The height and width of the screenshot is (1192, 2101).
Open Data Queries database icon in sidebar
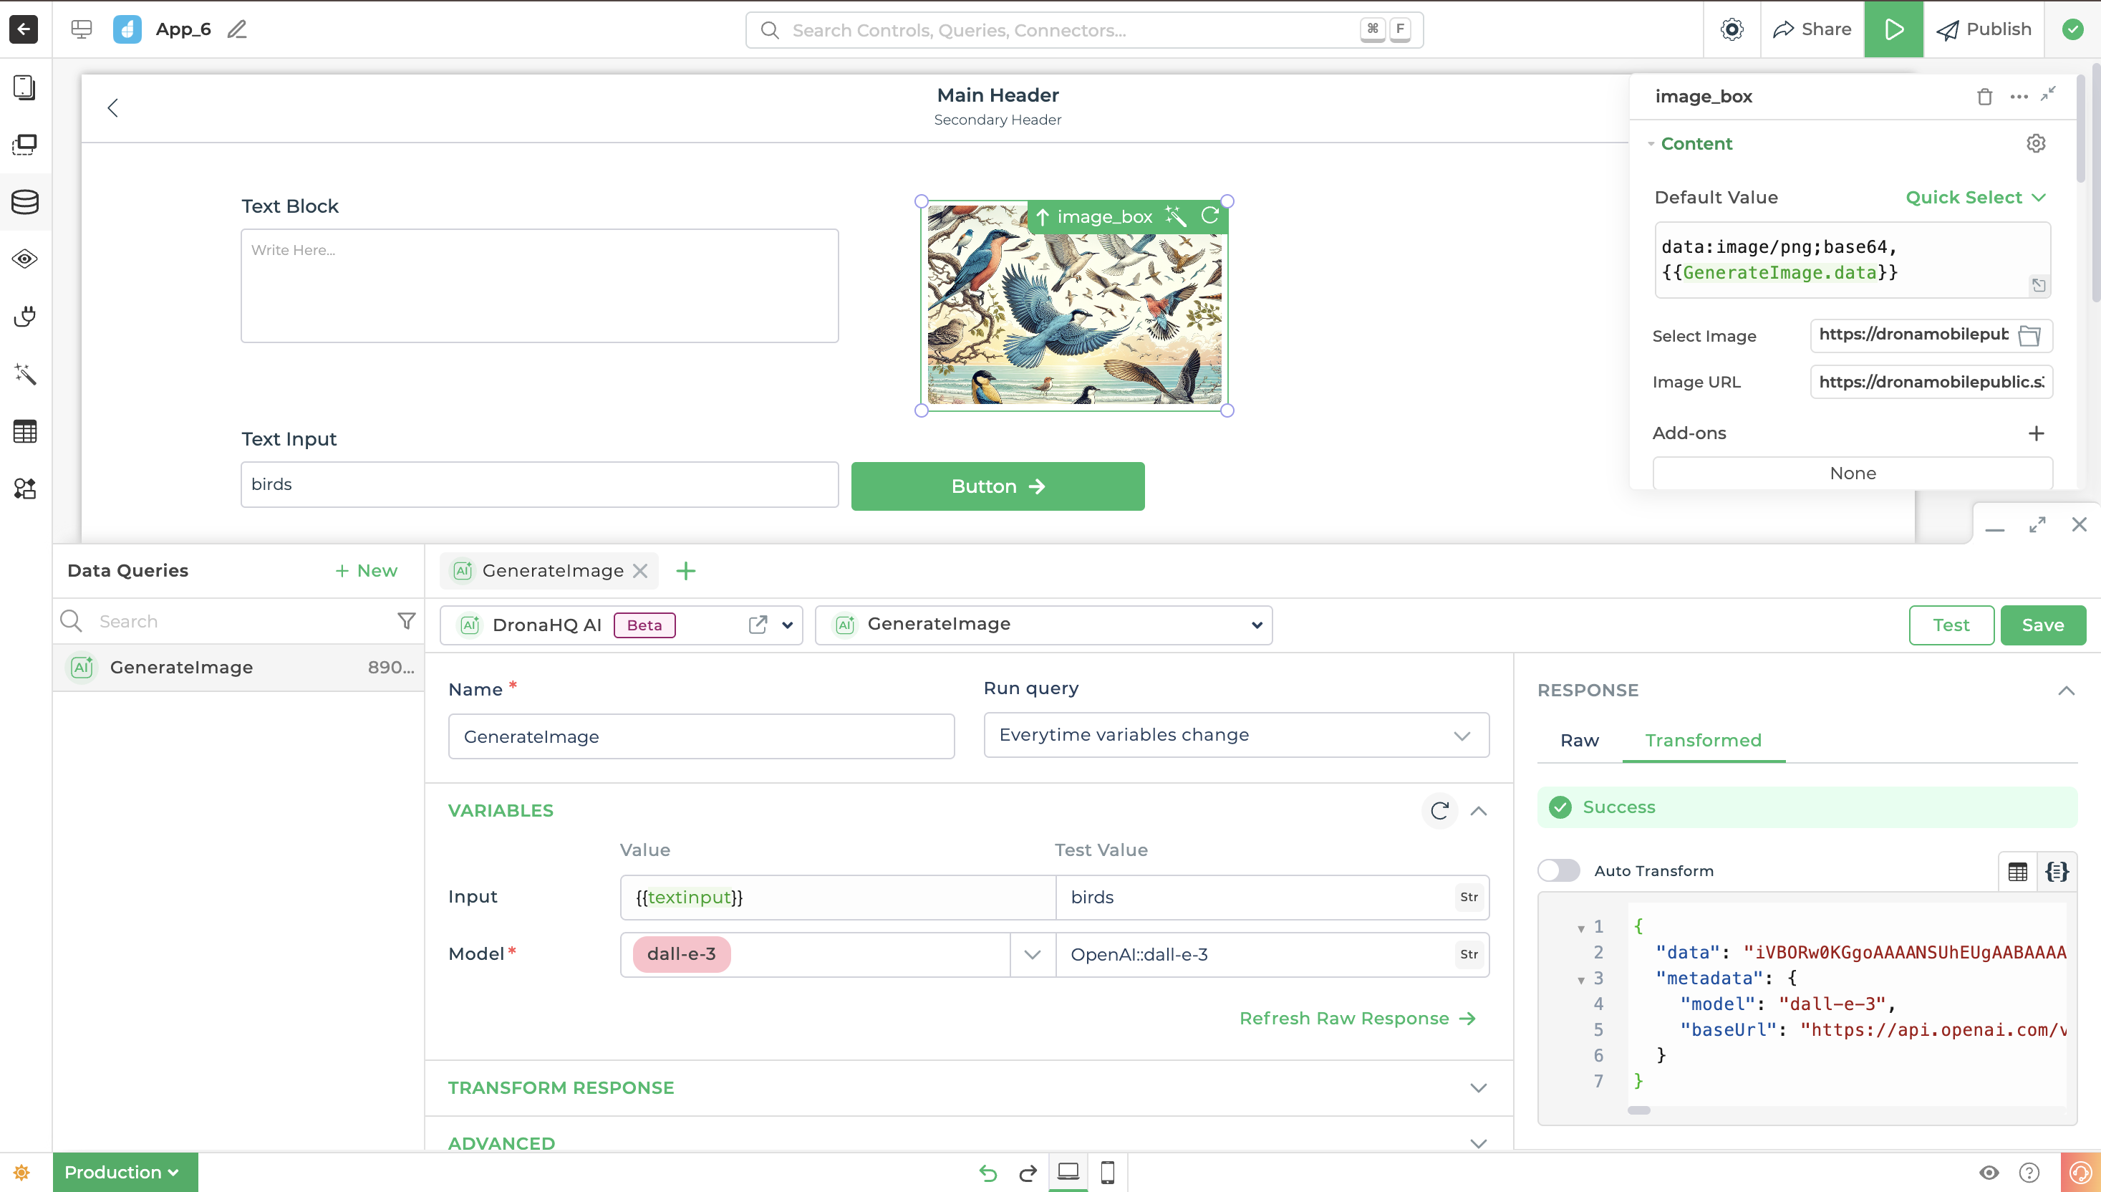coord(24,202)
